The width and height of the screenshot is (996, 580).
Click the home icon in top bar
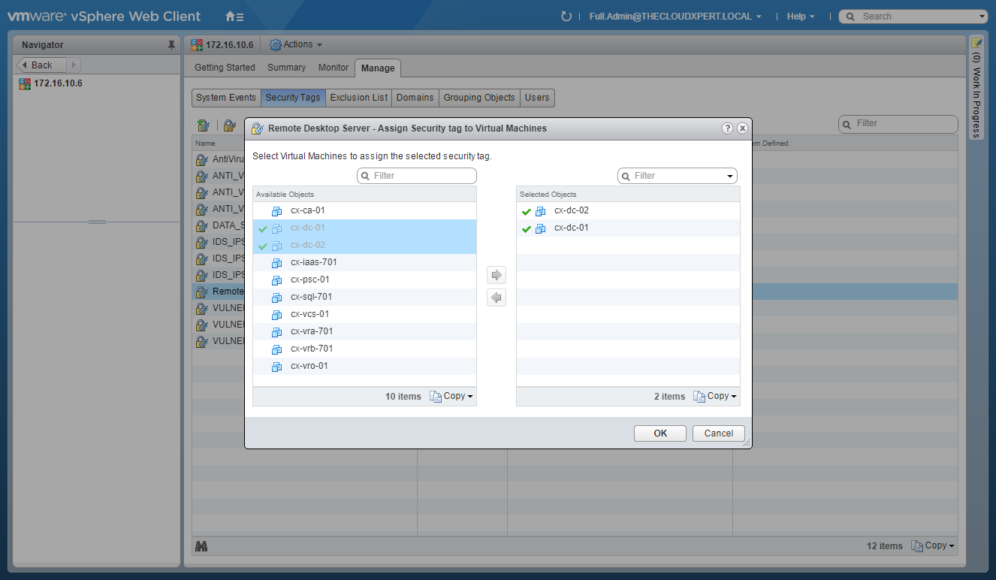234,17
